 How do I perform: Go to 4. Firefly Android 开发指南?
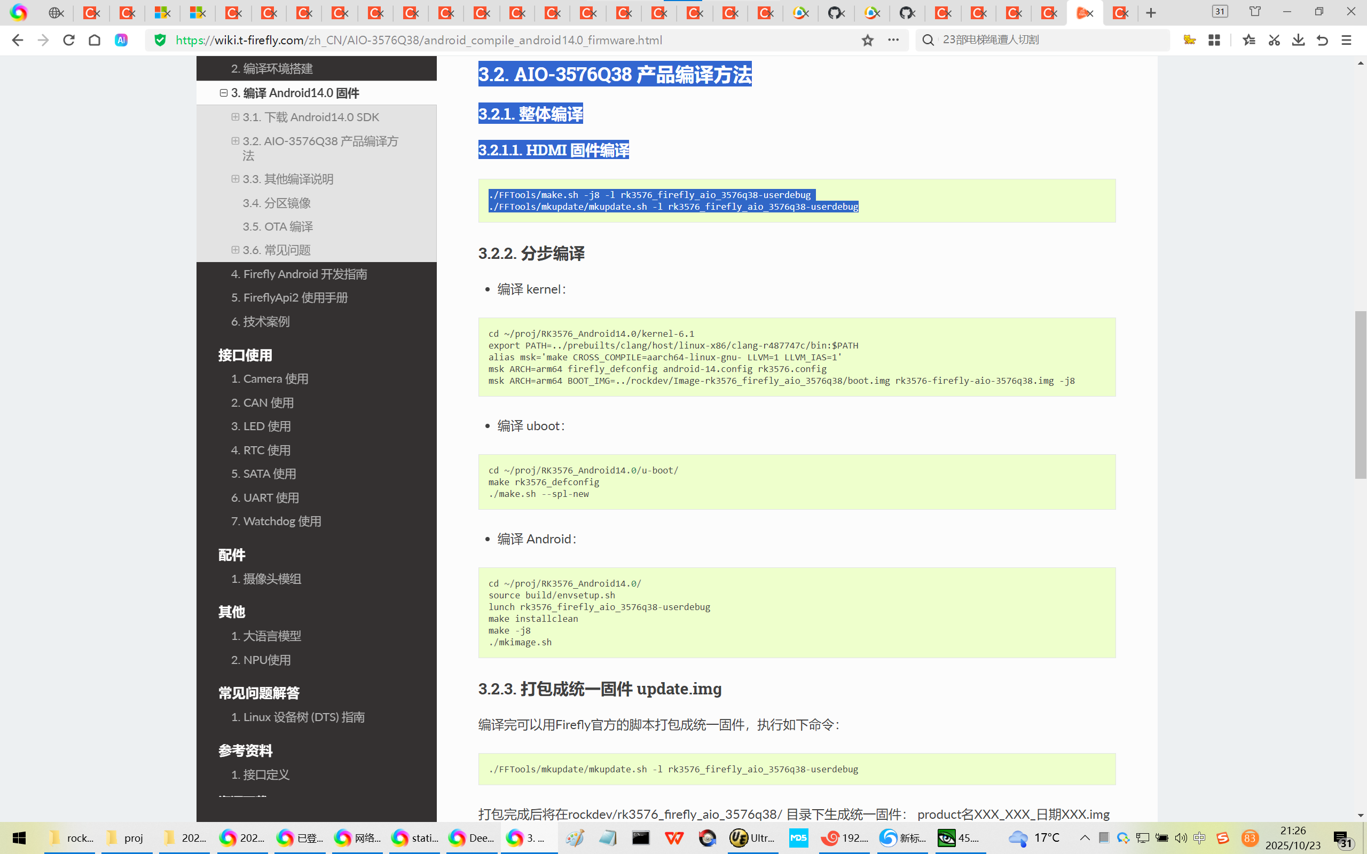[x=299, y=274]
